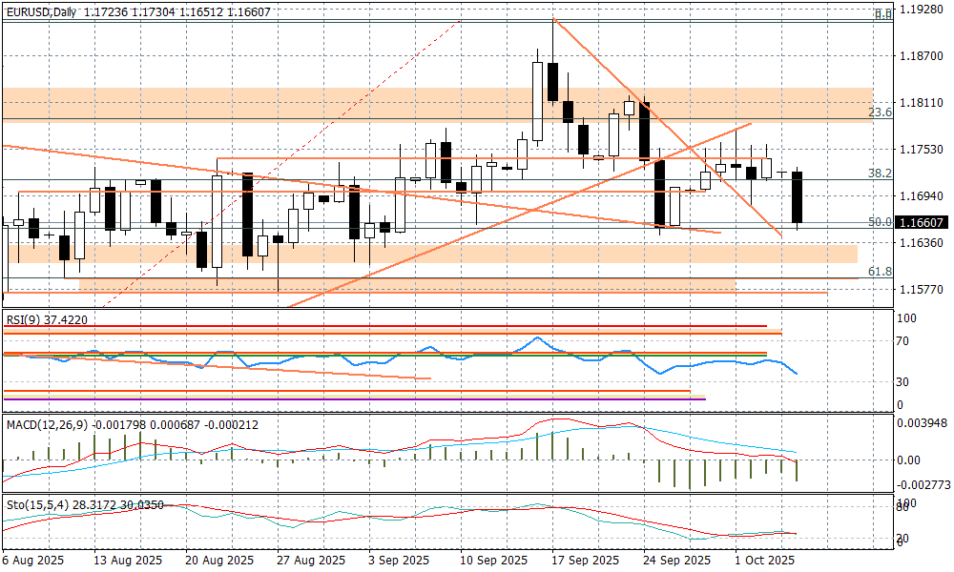Click the 1 Oct 2025 date marker

click(x=764, y=561)
